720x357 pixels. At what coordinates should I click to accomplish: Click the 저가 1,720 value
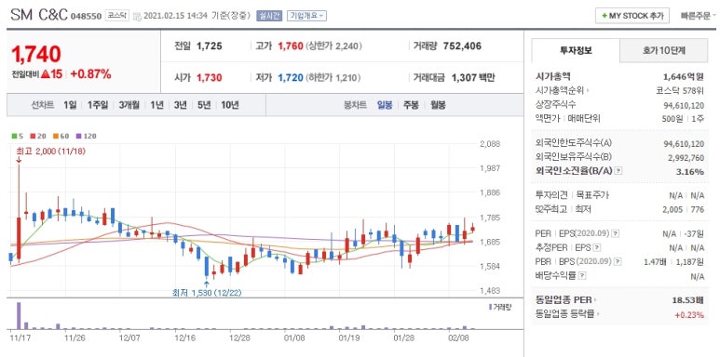pos(291,78)
